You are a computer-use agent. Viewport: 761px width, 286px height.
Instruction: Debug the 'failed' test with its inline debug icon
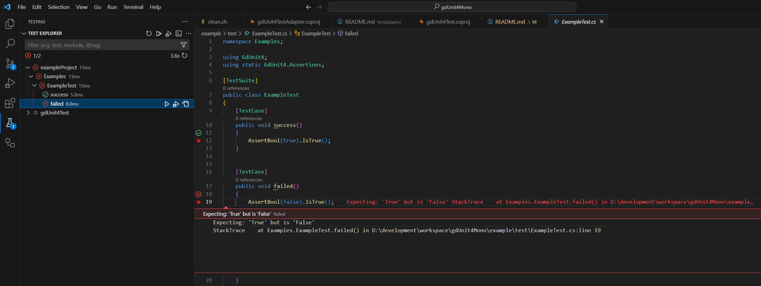pyautogui.click(x=176, y=104)
